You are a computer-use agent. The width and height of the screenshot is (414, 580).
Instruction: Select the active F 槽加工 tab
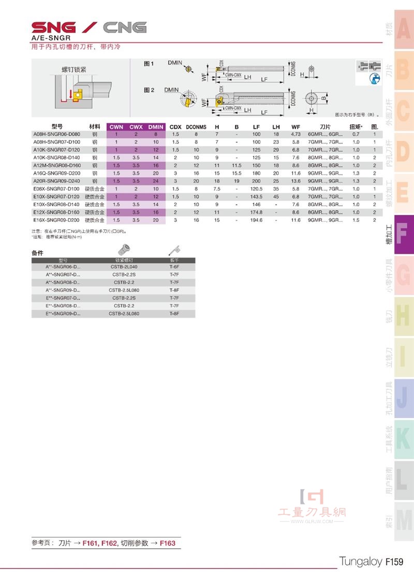tap(403, 235)
